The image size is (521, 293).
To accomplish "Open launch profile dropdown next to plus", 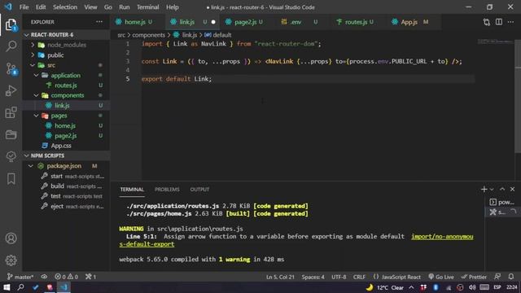I will [x=492, y=190].
